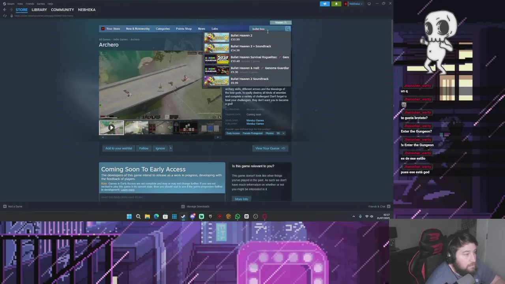This screenshot has width=505, height=284.
Task: Open the Games menu
Action: [41, 4]
